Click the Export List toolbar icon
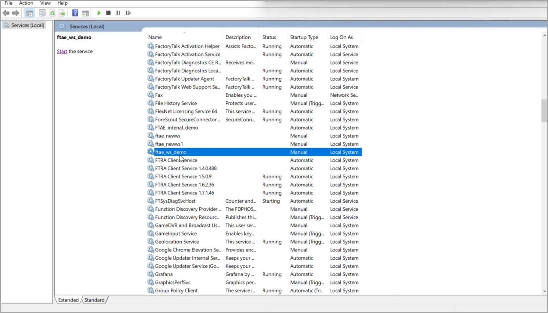Screen dimensions: 548x313 click(x=62, y=13)
